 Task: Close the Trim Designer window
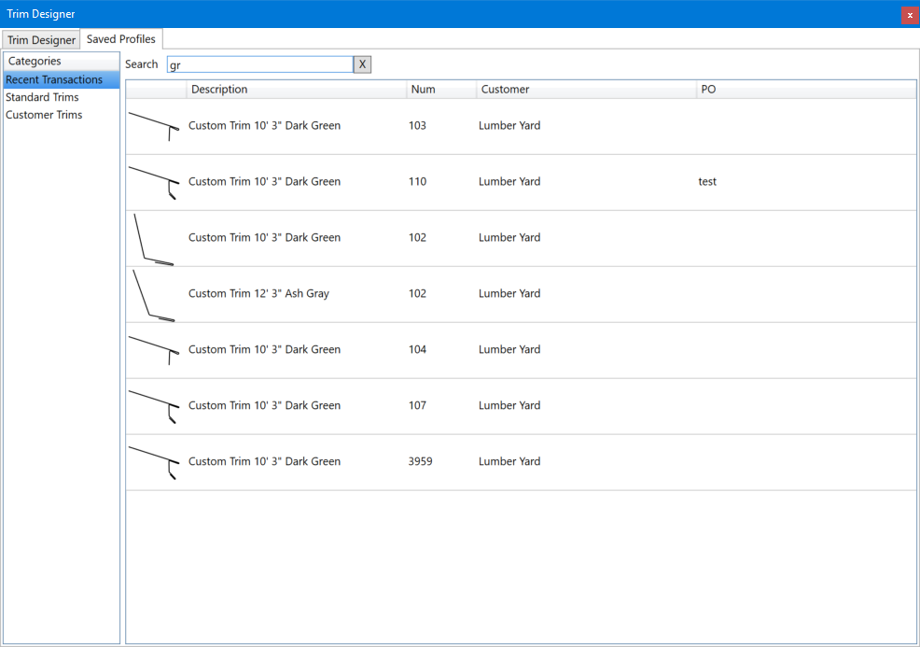(x=910, y=15)
